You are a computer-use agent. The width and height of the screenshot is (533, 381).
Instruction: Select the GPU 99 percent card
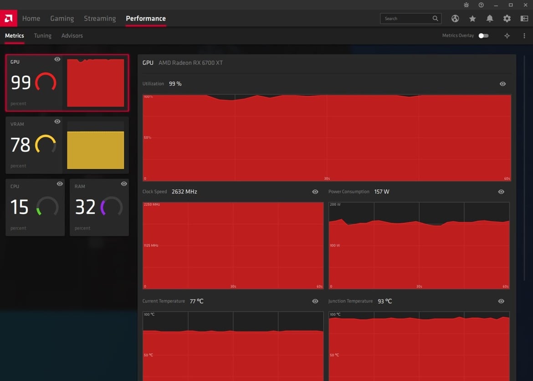coord(67,83)
